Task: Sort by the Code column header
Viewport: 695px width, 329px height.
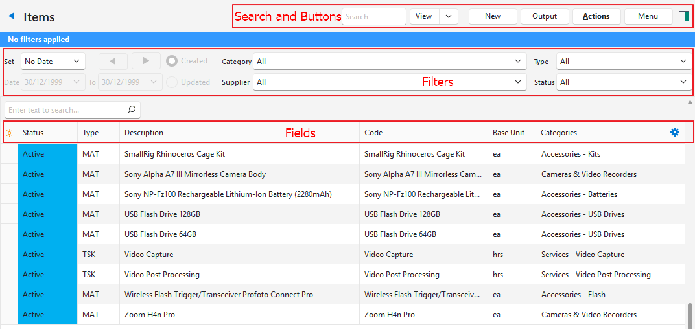Action: pos(424,132)
